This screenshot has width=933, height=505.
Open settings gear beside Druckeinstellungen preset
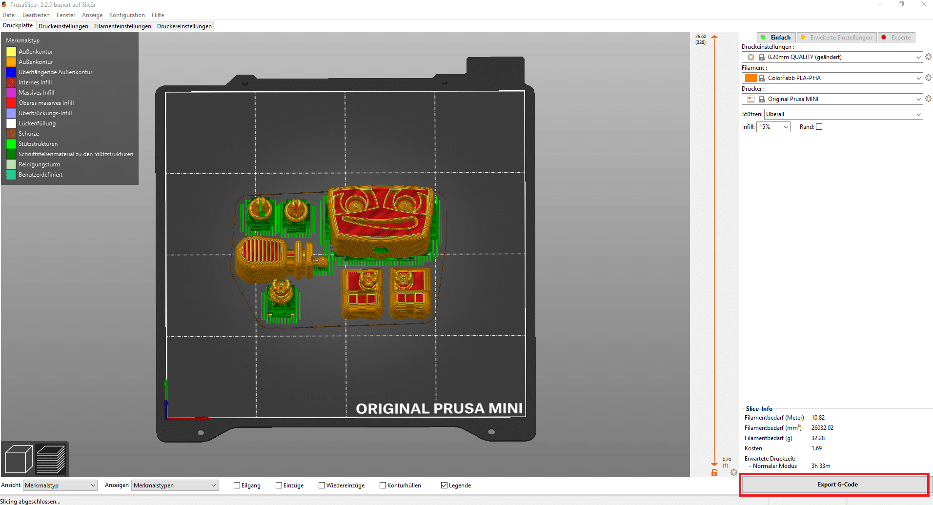(928, 57)
